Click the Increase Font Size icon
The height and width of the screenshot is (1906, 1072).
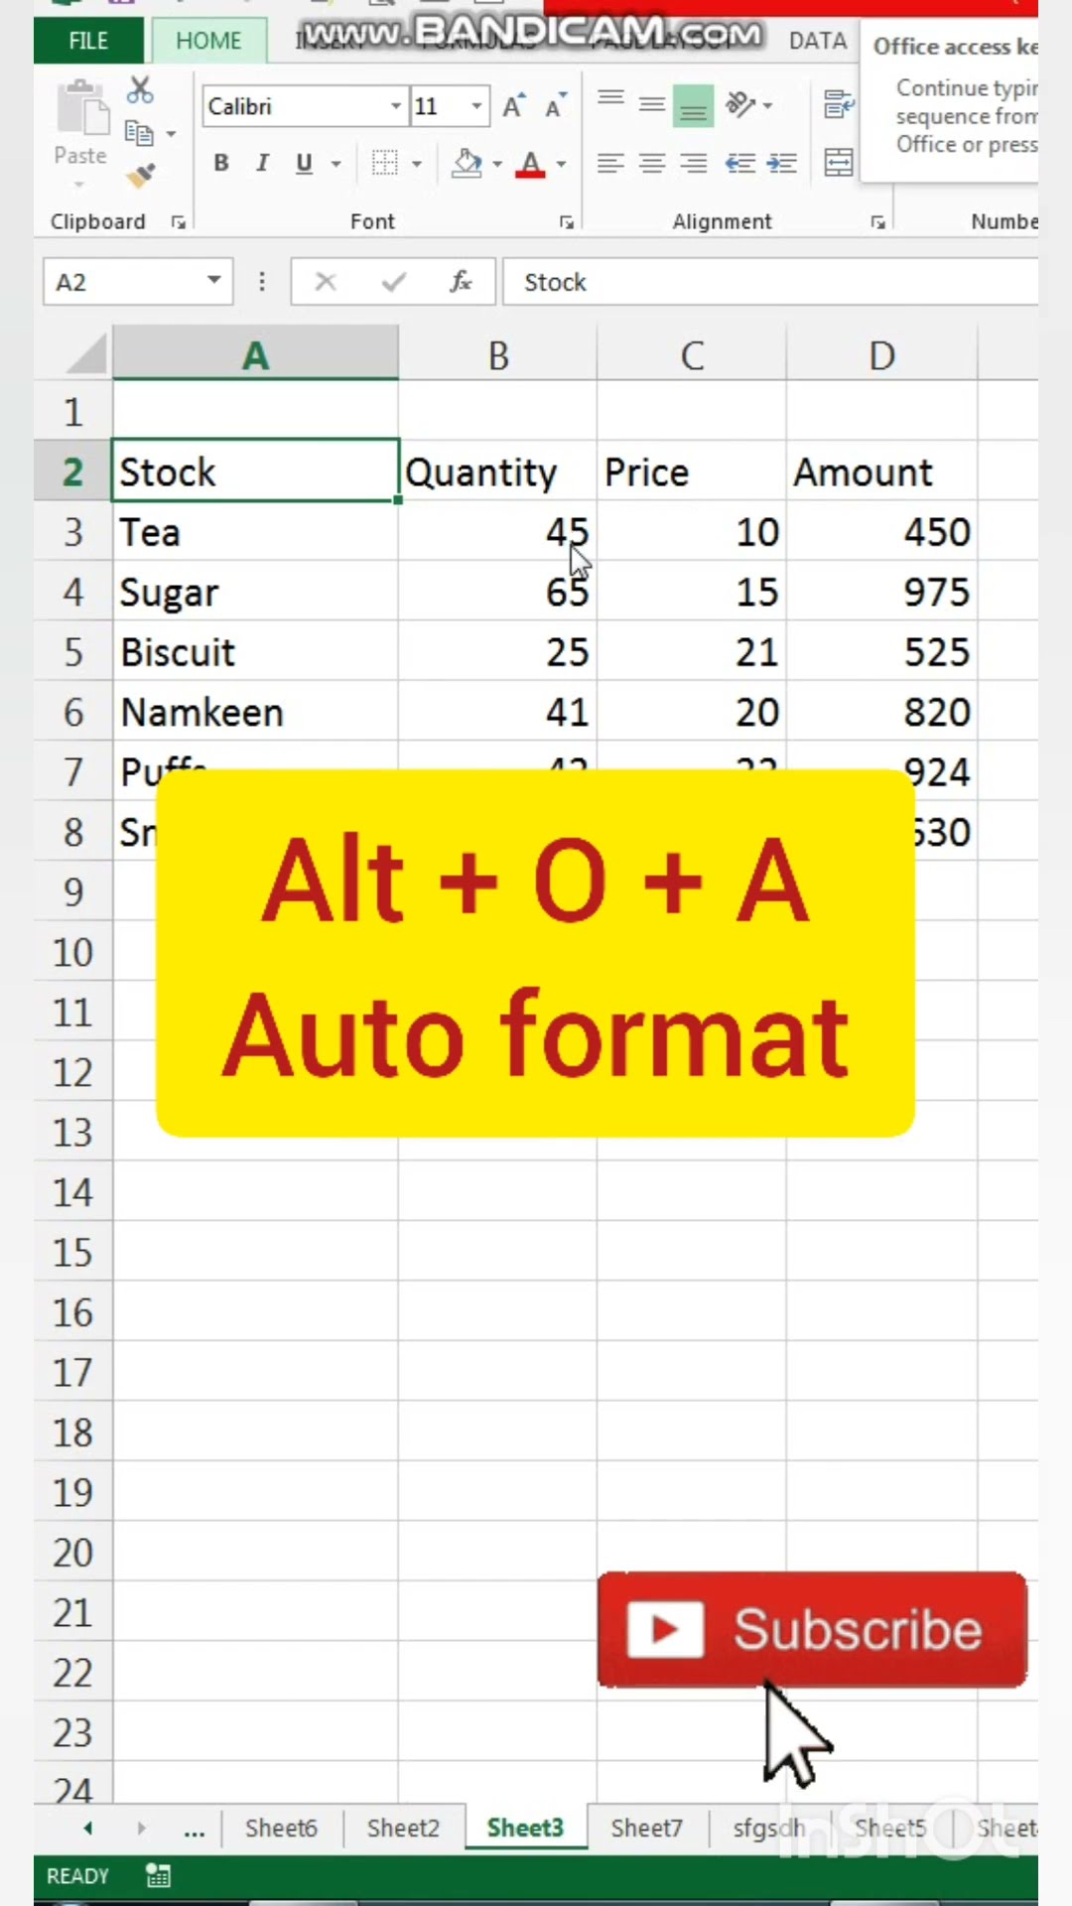[x=512, y=105]
